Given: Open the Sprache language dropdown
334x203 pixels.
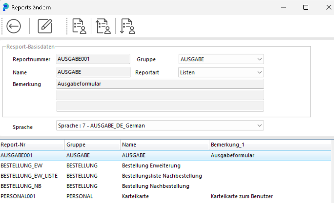Looking at the screenshot, I should click(x=259, y=125).
